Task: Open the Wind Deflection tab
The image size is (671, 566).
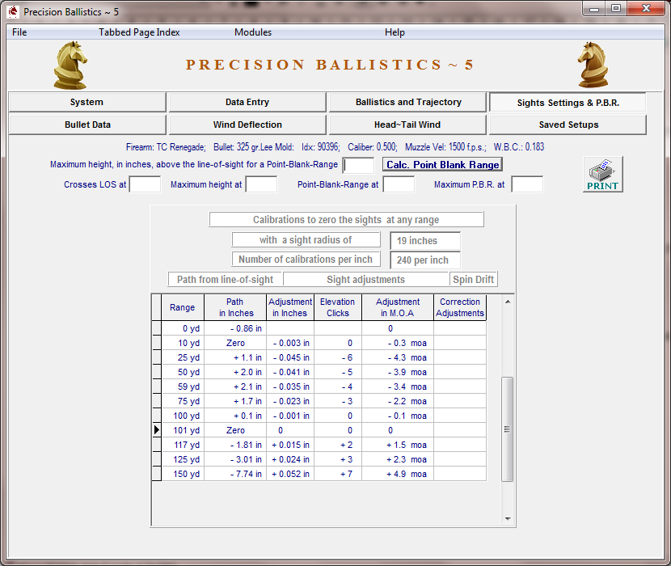Action: (247, 125)
